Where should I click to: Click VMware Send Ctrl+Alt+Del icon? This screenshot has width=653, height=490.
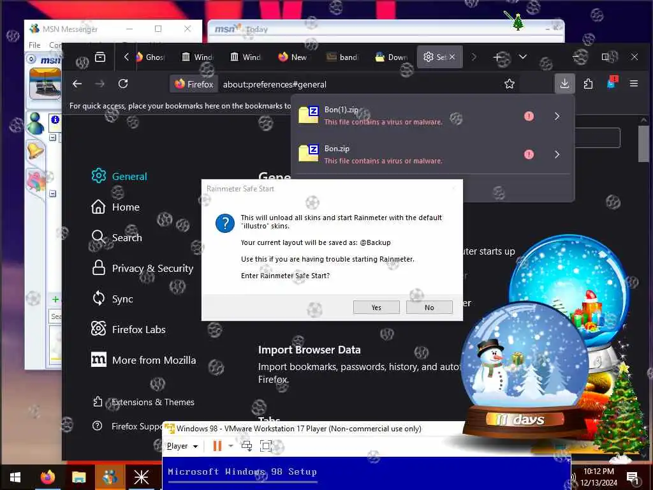tap(247, 446)
